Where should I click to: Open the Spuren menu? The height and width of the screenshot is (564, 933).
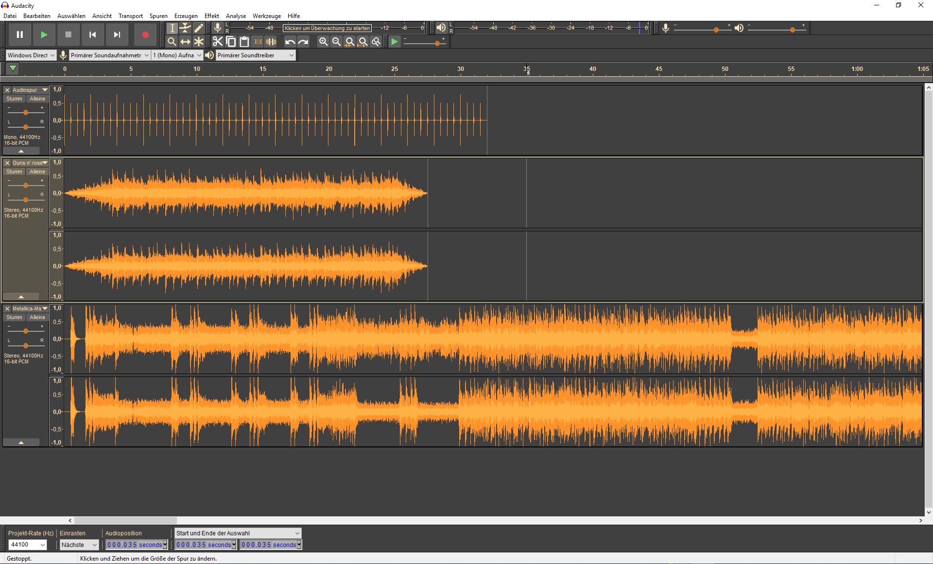point(158,16)
